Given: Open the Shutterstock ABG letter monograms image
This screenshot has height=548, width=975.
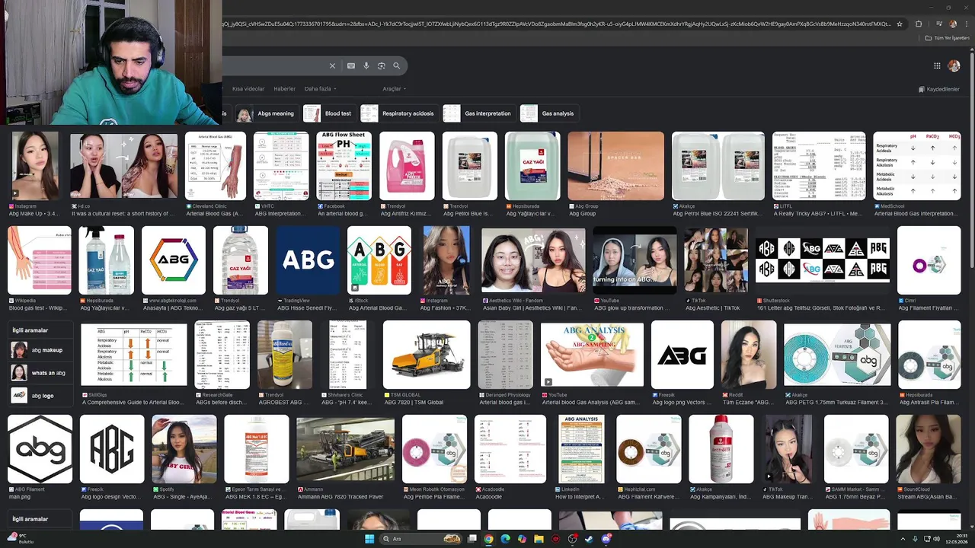Looking at the screenshot, I should point(823,260).
